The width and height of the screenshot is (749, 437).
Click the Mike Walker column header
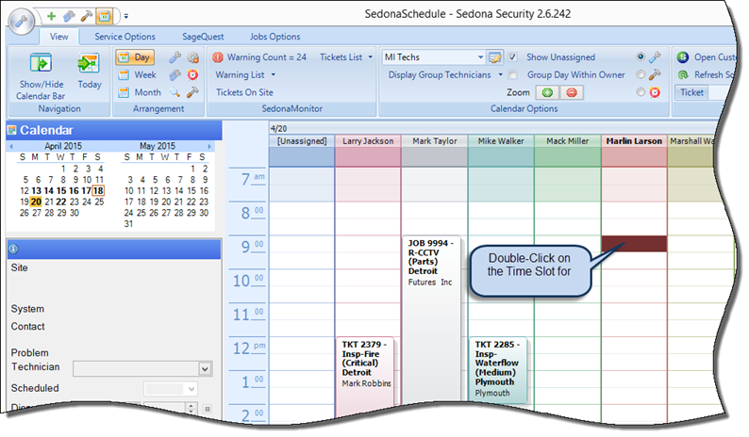tap(501, 141)
